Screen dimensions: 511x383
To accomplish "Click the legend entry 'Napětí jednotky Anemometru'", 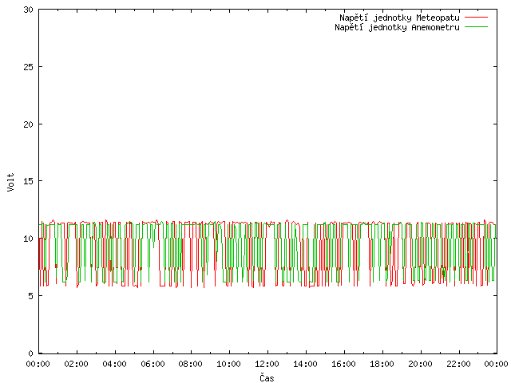I will [x=397, y=27].
